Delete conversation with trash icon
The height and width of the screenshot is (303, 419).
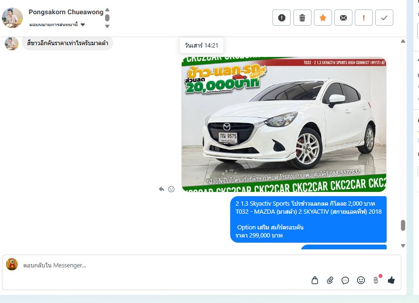[x=302, y=18]
